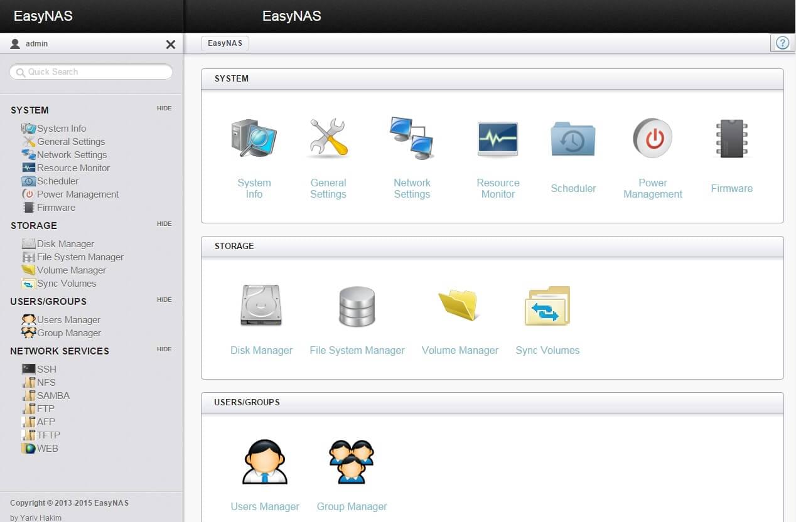
Task: Open the Disk Manager hard drive icon
Action: (x=261, y=306)
